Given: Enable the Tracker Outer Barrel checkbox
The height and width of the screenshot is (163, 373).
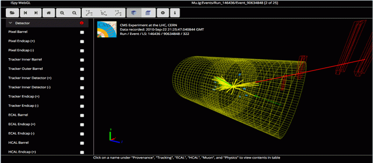Looking at the screenshot, I should [82, 69].
